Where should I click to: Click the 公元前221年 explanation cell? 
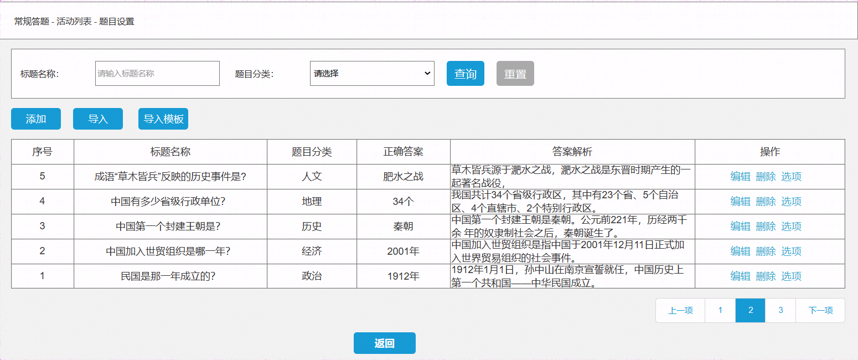tap(572, 227)
